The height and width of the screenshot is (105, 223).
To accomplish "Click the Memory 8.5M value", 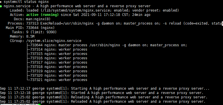I will coord(30,36).
